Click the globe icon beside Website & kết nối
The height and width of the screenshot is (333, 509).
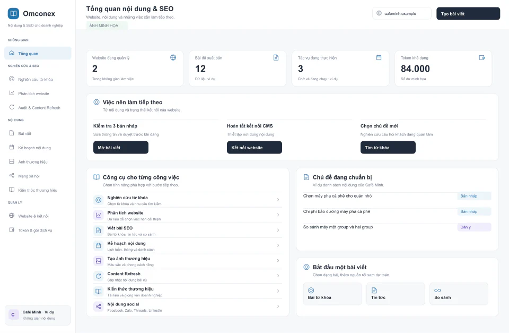click(x=12, y=216)
